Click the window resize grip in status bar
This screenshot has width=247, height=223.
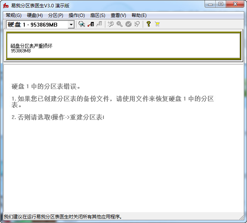click(x=241, y=217)
